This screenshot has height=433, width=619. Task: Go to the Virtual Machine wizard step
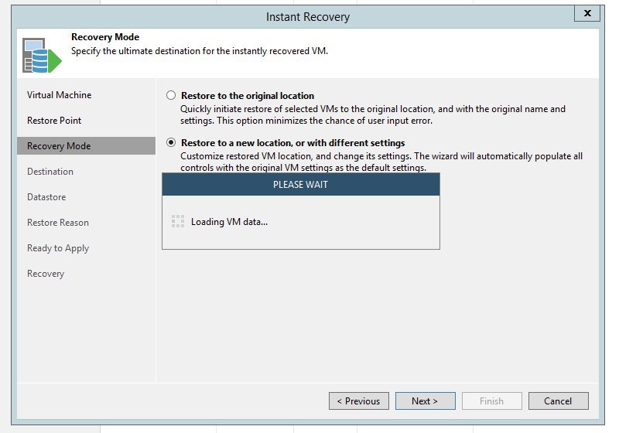pyautogui.click(x=60, y=95)
